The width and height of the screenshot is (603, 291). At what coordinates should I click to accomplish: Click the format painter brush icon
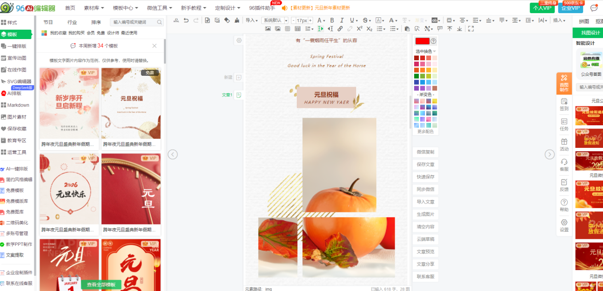237,20
